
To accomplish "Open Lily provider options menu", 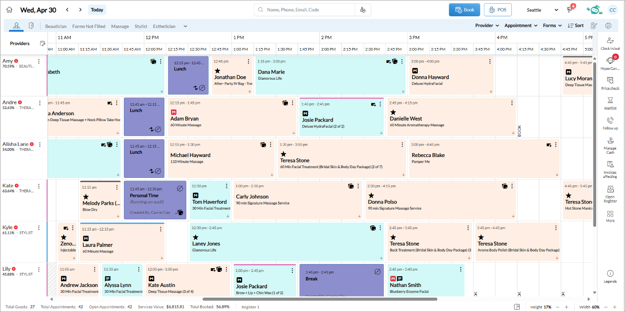I will click(39, 269).
